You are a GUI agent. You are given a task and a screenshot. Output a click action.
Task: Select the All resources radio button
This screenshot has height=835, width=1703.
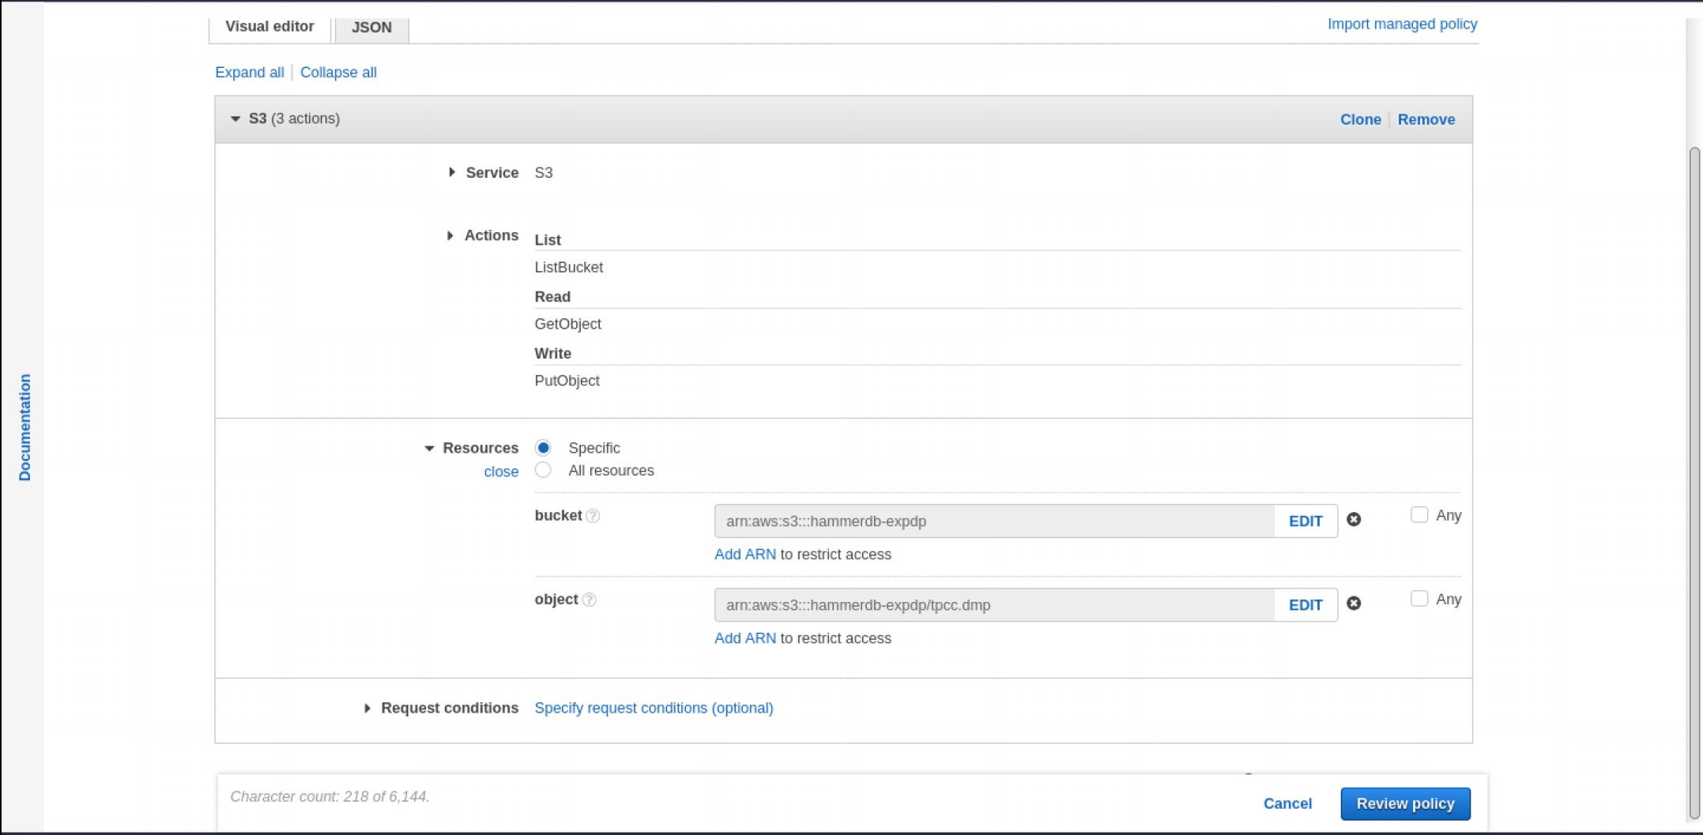pos(543,470)
